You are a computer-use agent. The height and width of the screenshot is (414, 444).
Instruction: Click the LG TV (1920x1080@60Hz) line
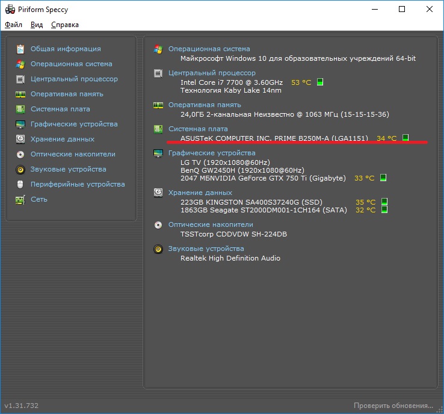[x=226, y=162]
